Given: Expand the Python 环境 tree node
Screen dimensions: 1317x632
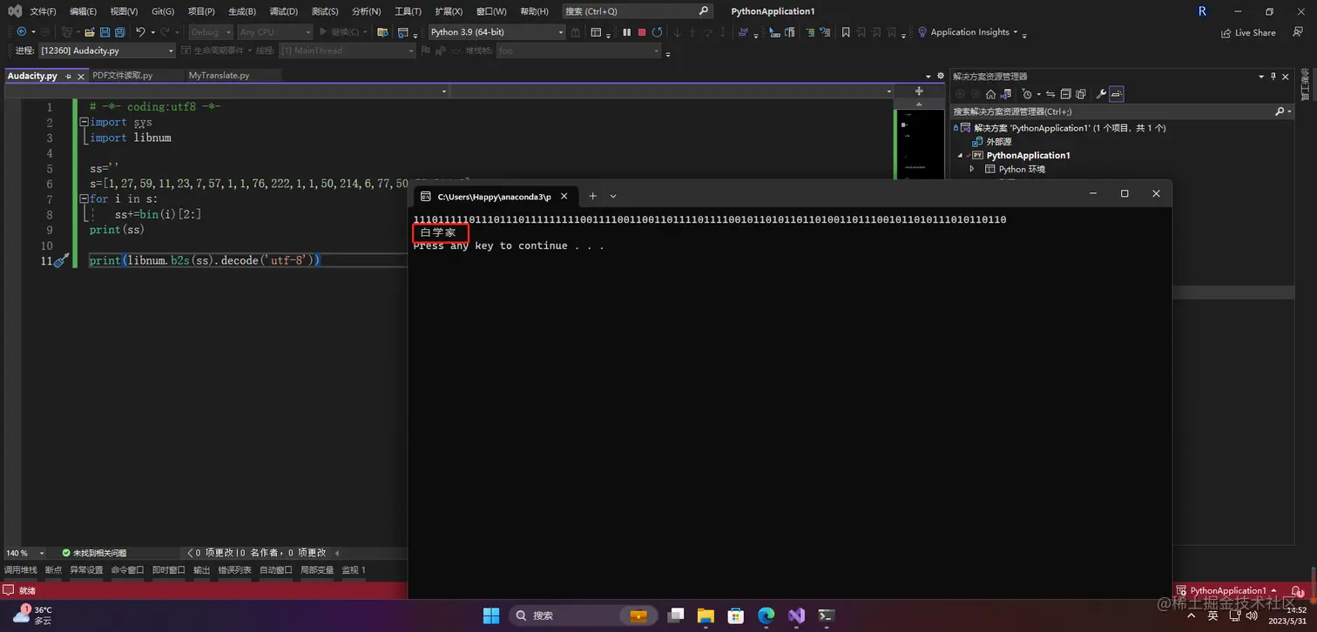Looking at the screenshot, I should click(x=972, y=169).
